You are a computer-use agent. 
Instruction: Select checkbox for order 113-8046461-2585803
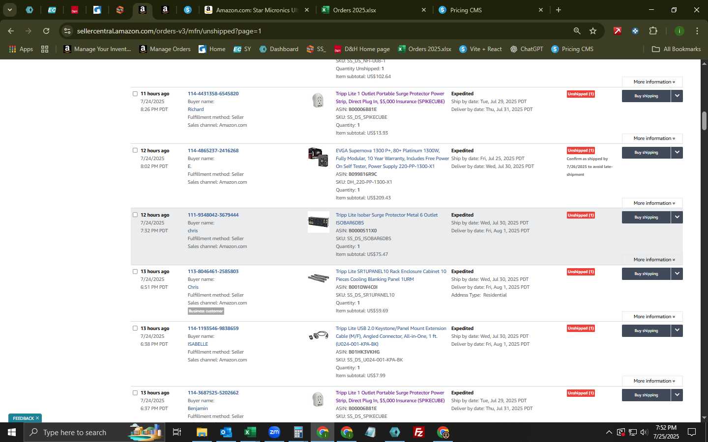point(135,271)
